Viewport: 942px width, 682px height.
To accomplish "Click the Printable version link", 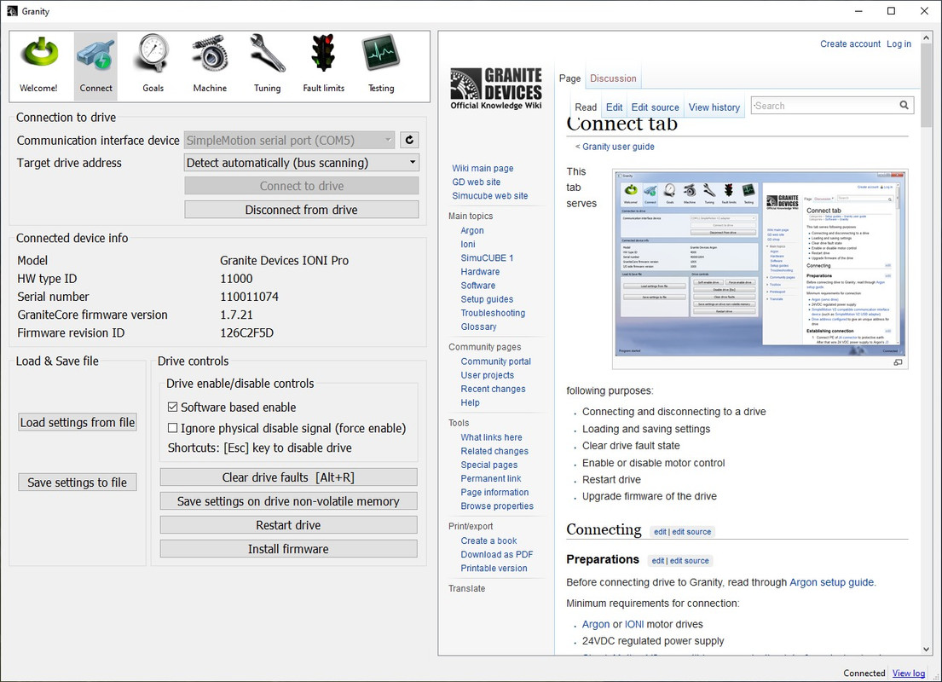I will click(494, 569).
